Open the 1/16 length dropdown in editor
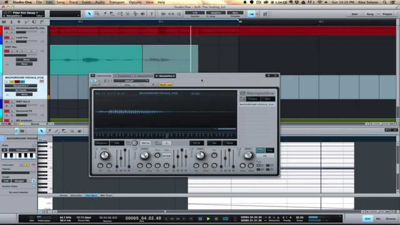This screenshot has height=225, width=400. tap(6, 181)
